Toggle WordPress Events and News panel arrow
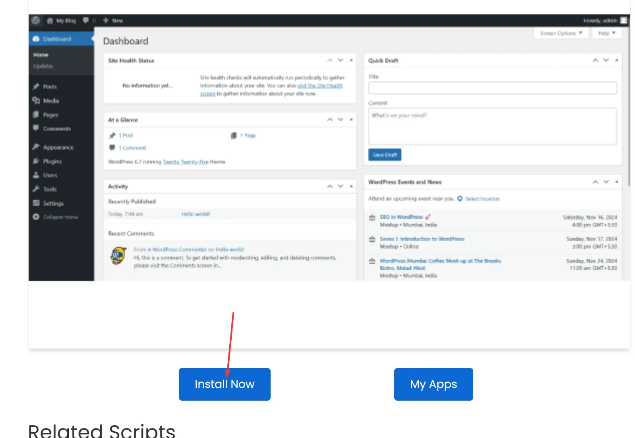 click(x=617, y=182)
